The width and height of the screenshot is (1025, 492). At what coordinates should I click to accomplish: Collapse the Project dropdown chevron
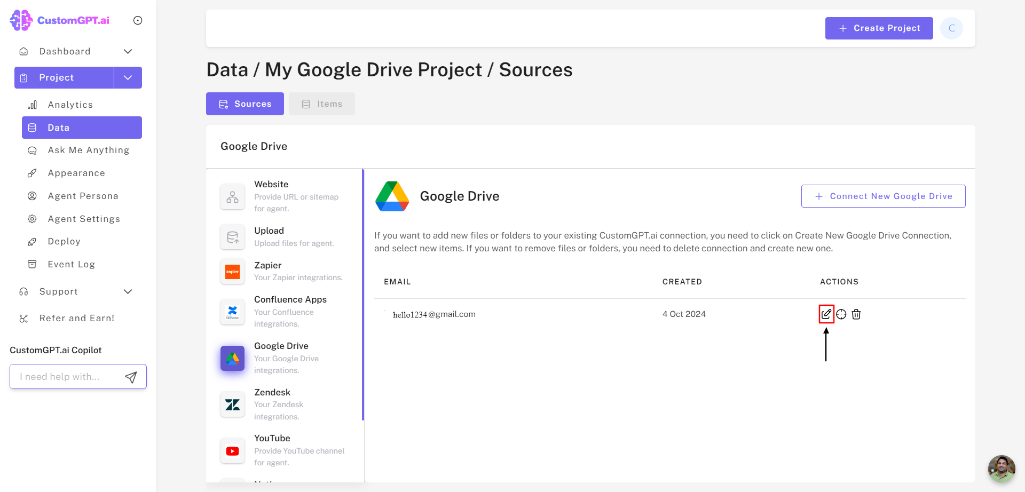tap(128, 77)
